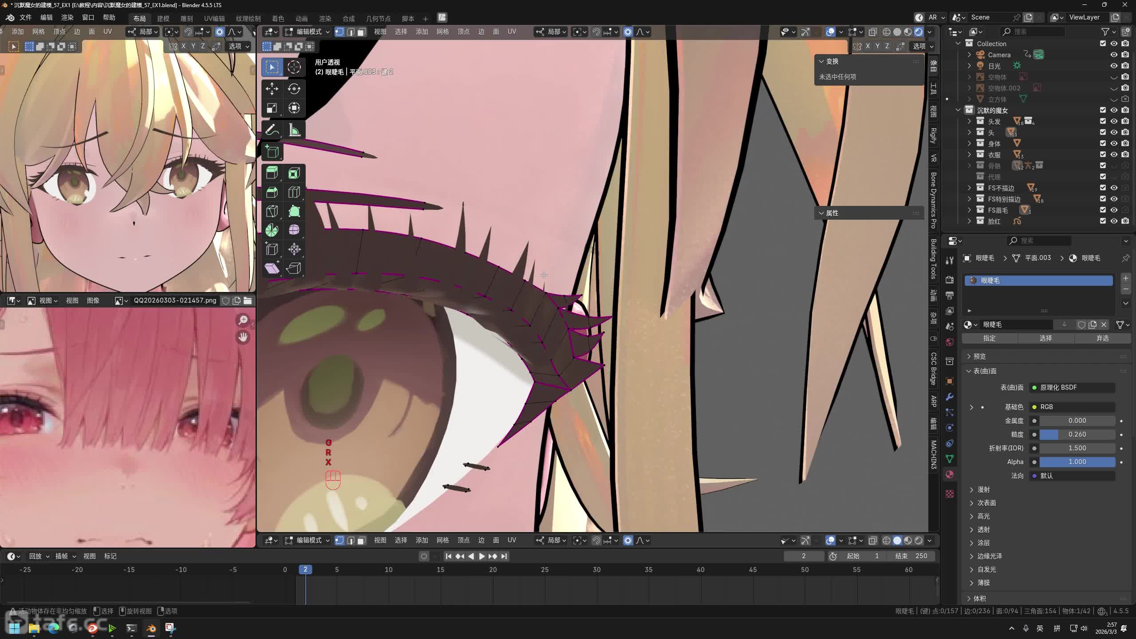1136x639 pixels.
Task: Select the Move tool in toolbar
Action: click(272, 89)
